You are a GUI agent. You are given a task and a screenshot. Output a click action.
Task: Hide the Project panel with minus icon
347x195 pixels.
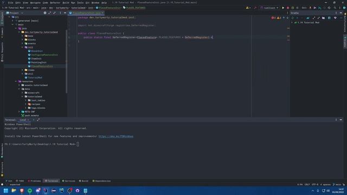click(65, 13)
